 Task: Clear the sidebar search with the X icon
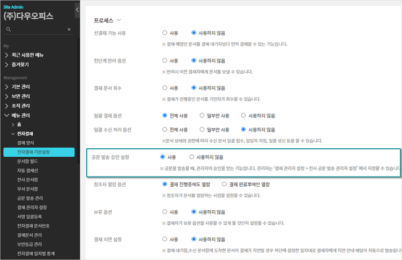tap(69, 29)
